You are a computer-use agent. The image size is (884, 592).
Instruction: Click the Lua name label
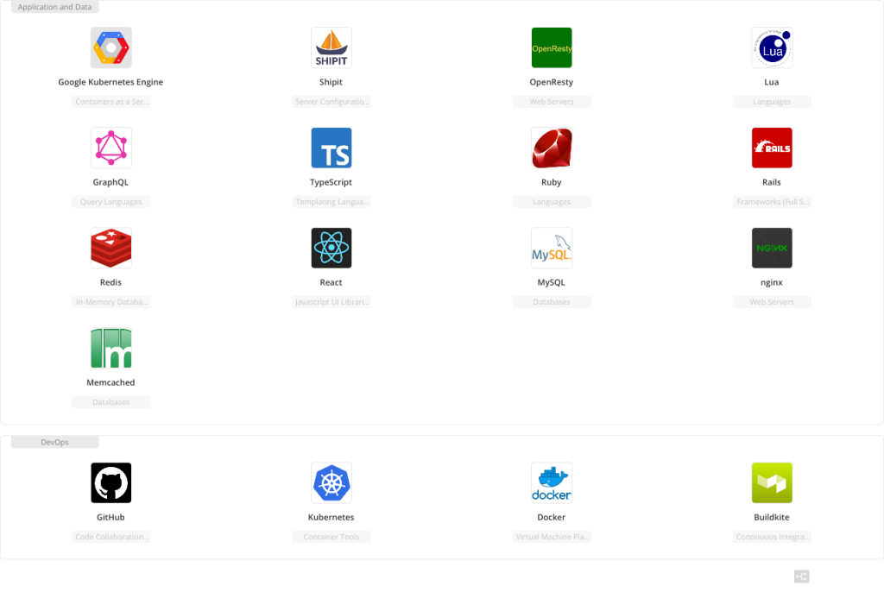point(772,82)
